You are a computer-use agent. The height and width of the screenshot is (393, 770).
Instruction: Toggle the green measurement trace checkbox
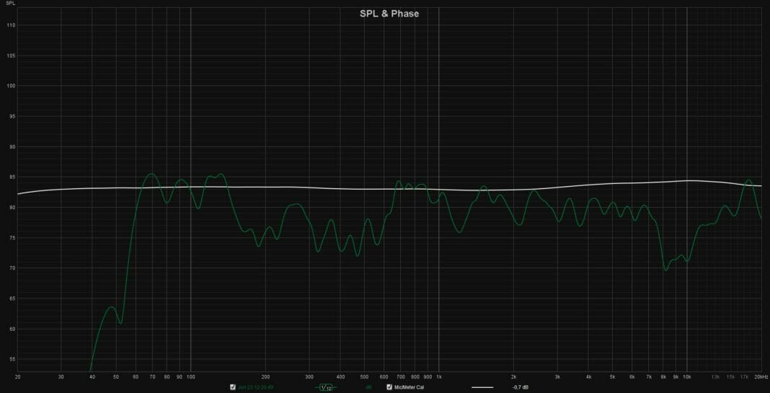233,387
